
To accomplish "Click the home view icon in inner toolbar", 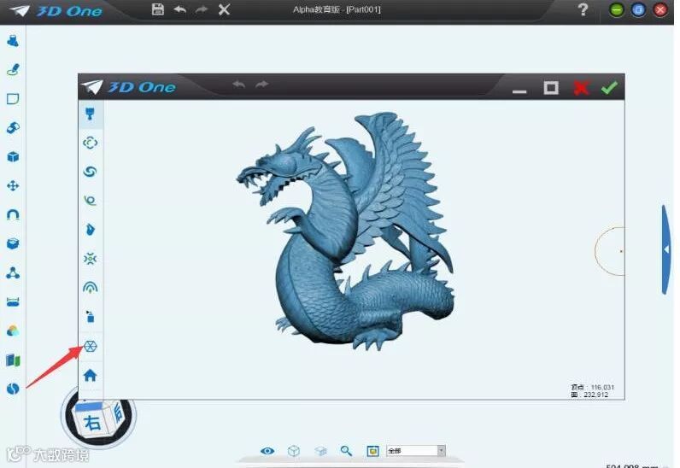I will click(91, 375).
